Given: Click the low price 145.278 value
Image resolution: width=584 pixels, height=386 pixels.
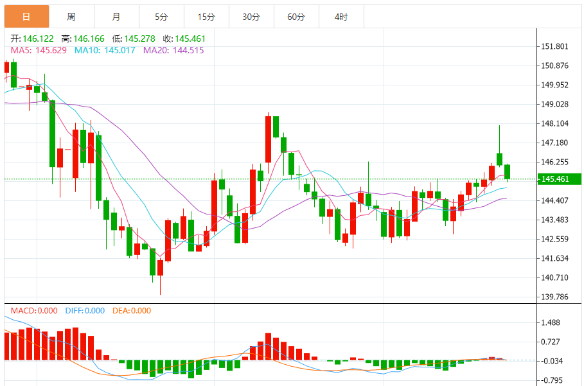Looking at the screenshot, I should click(x=139, y=39).
